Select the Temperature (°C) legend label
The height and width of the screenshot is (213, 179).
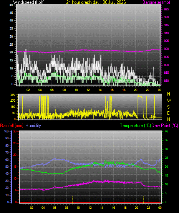[135, 125]
